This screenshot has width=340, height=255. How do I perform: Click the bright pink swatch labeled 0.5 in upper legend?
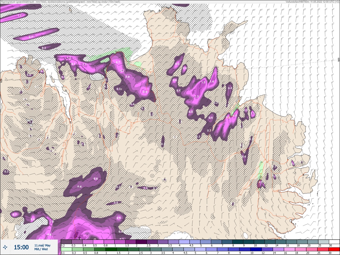point(99,242)
